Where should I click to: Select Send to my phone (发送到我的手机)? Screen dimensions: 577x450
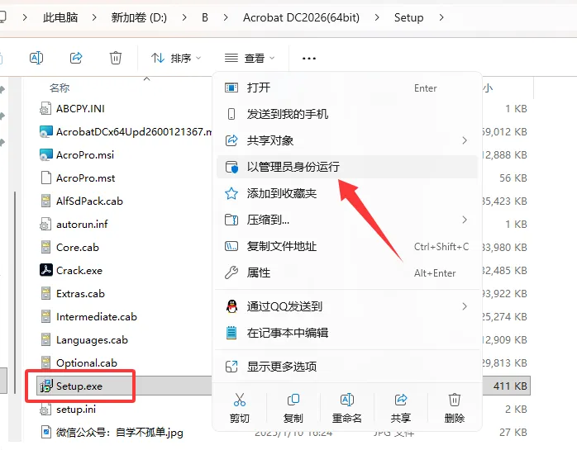[x=347, y=114]
